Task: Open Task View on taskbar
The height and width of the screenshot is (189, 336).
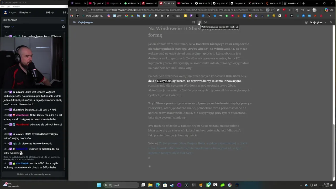Action: [x=143, y=185]
